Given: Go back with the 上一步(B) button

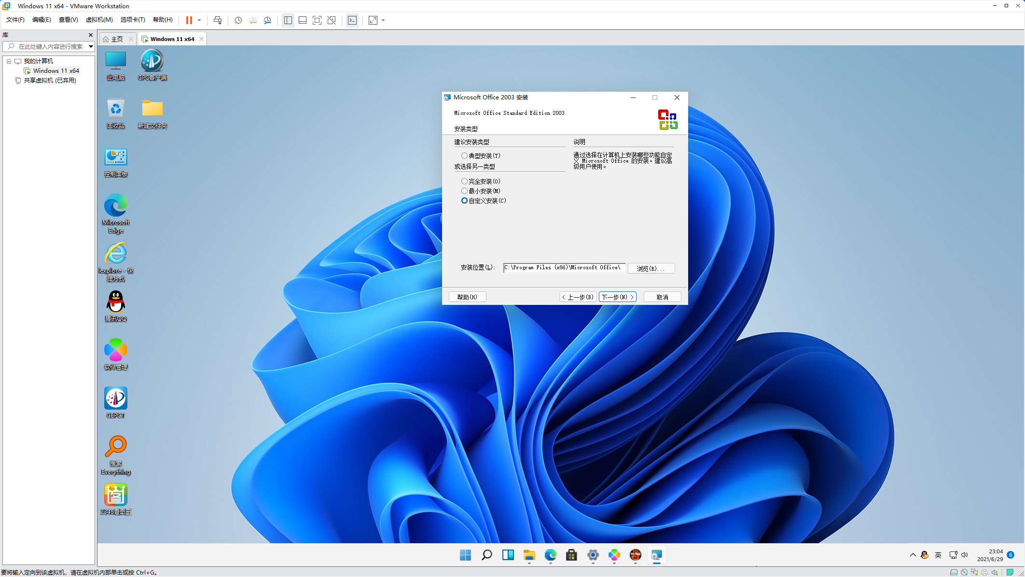Looking at the screenshot, I should pyautogui.click(x=578, y=297).
